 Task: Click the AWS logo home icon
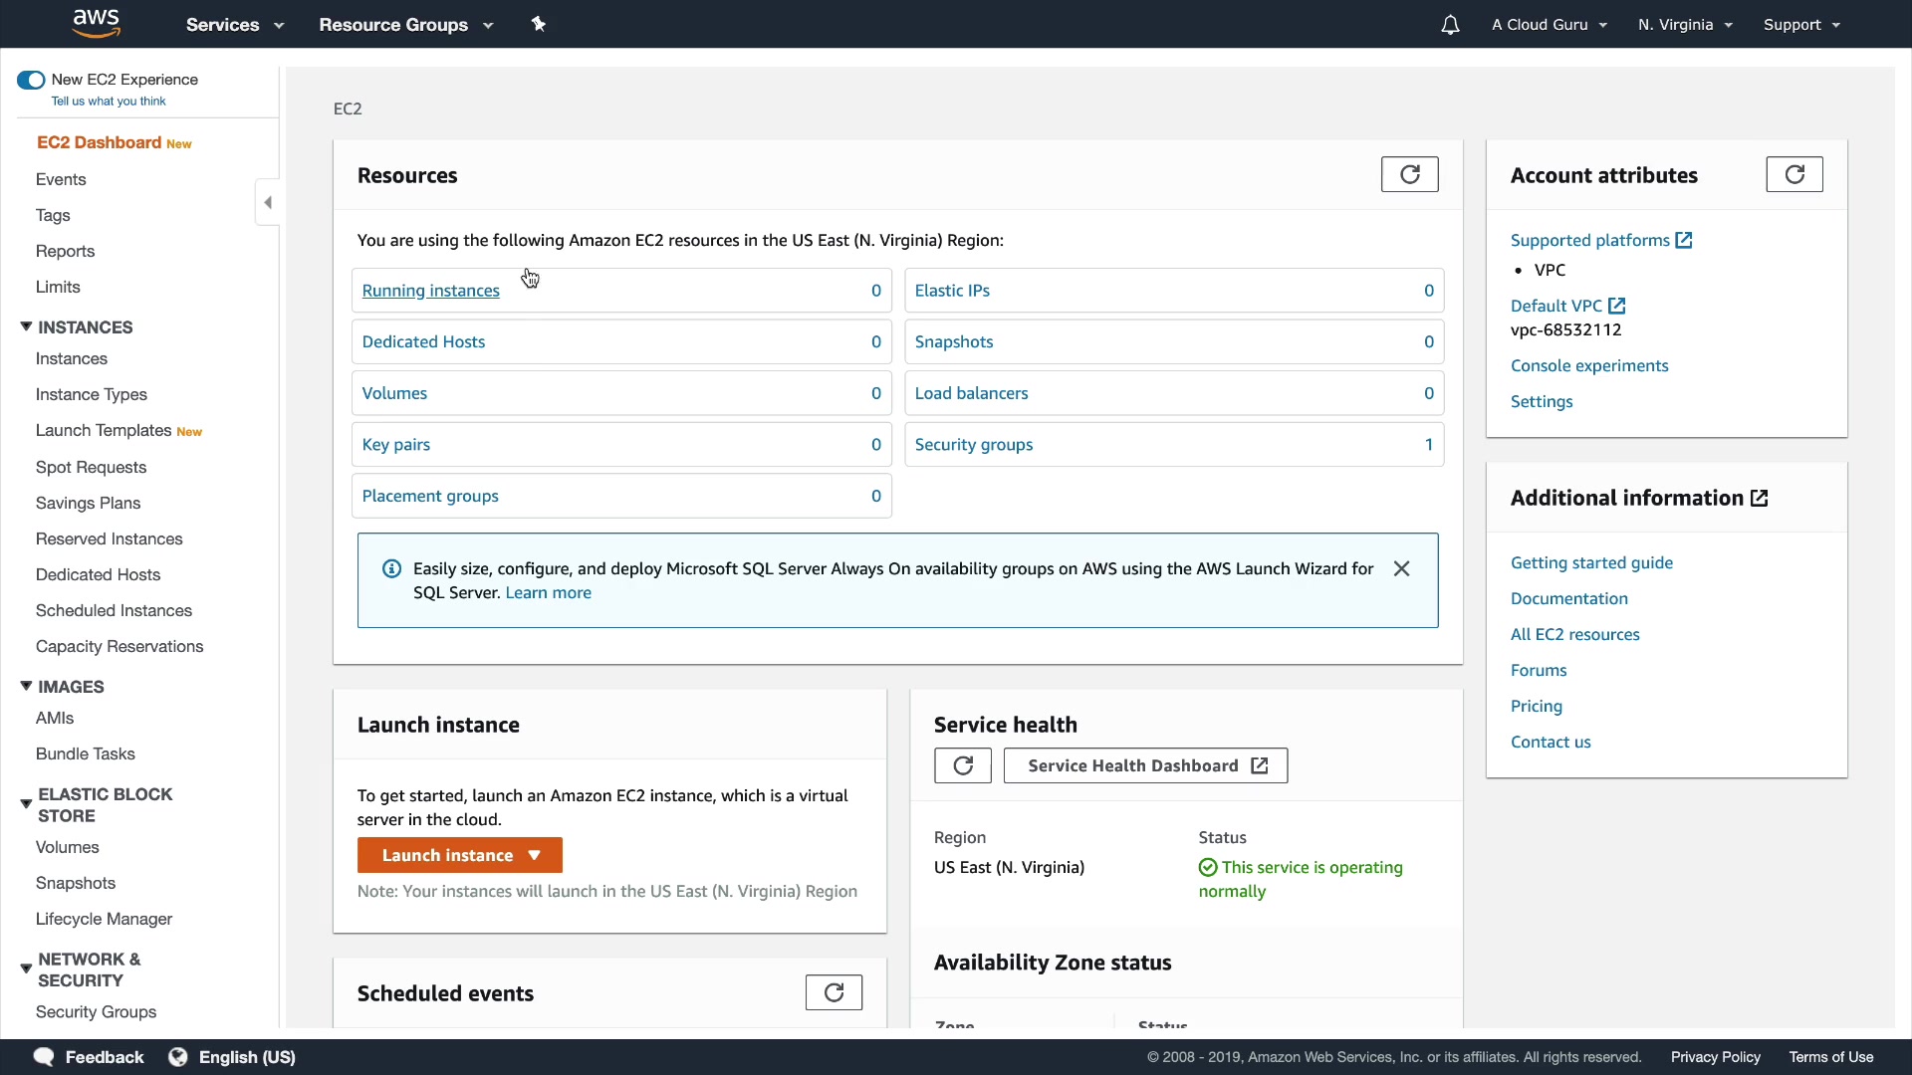(x=97, y=24)
